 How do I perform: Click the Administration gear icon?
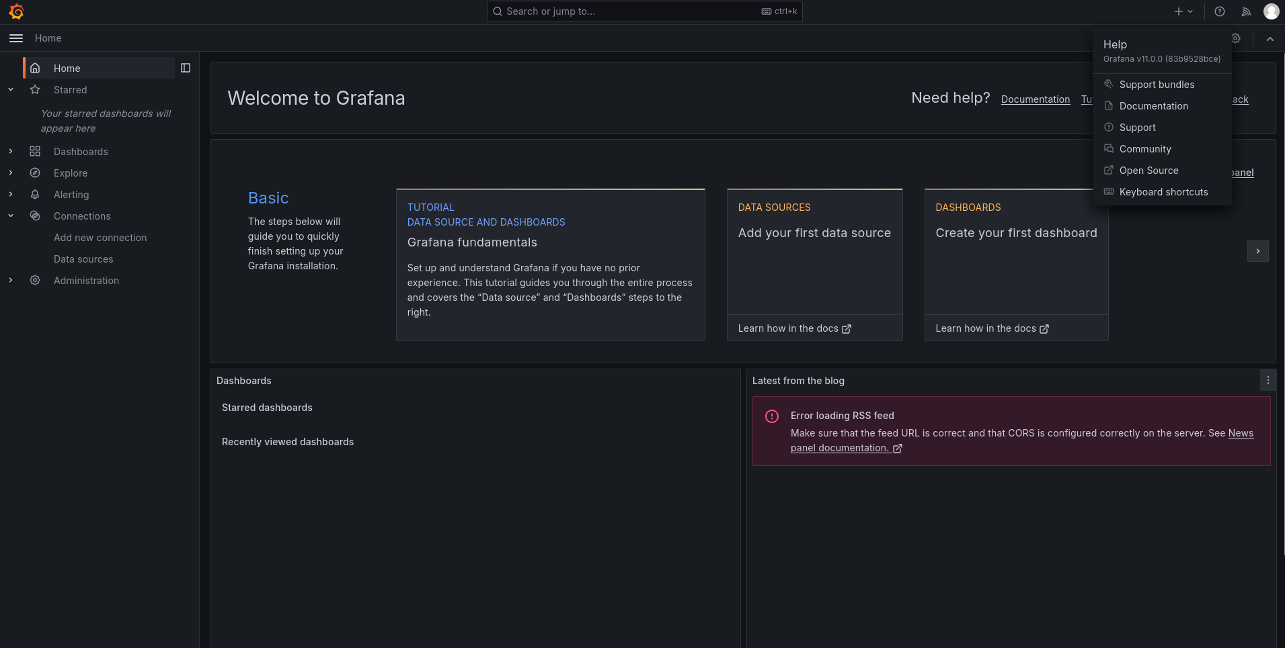click(x=35, y=280)
